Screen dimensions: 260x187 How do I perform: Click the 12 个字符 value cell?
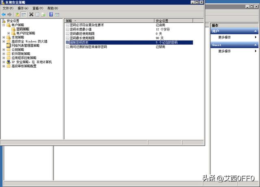click(x=162, y=29)
